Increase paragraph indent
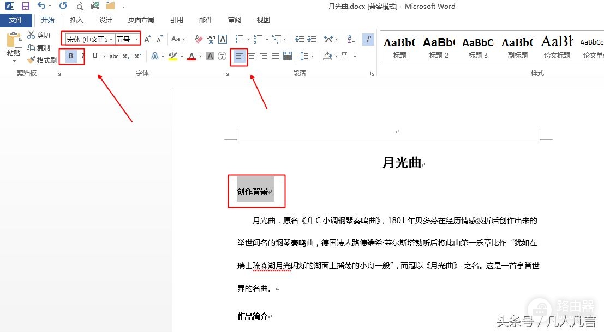This screenshot has height=332, width=604. (312, 39)
